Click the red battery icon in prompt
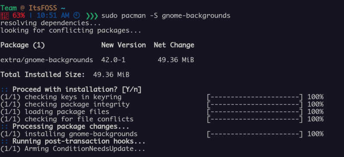The width and height of the screenshot is (344, 157). [x=4, y=16]
